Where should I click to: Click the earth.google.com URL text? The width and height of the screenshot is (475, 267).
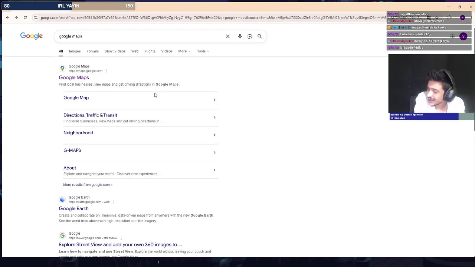pos(89,202)
